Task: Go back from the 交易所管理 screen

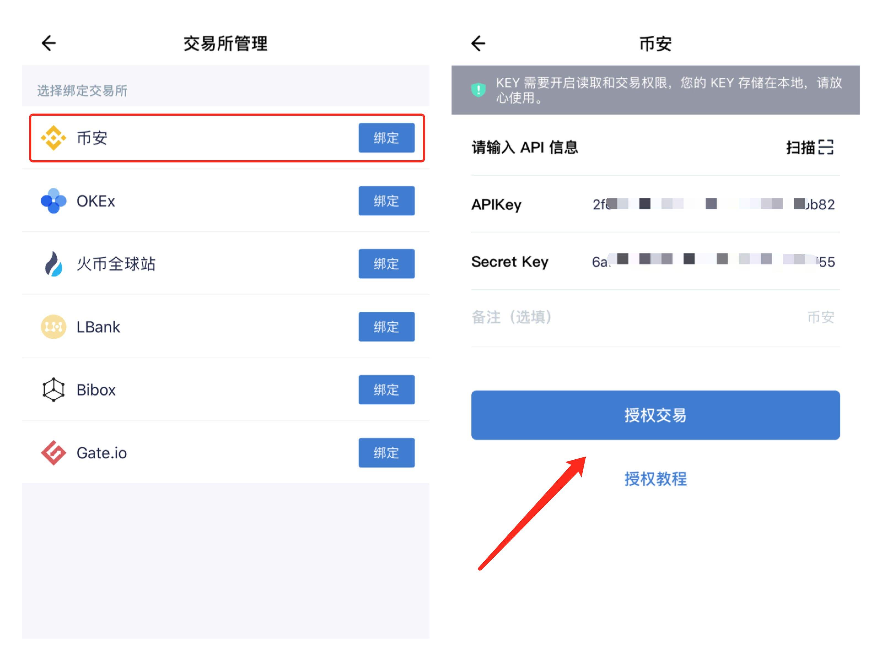Action: pos(49,43)
